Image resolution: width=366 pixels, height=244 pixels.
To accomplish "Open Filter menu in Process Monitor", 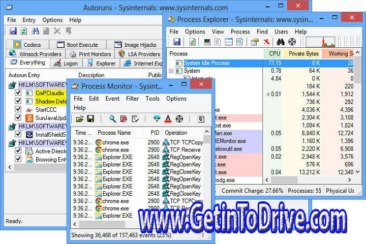I will [132, 99].
